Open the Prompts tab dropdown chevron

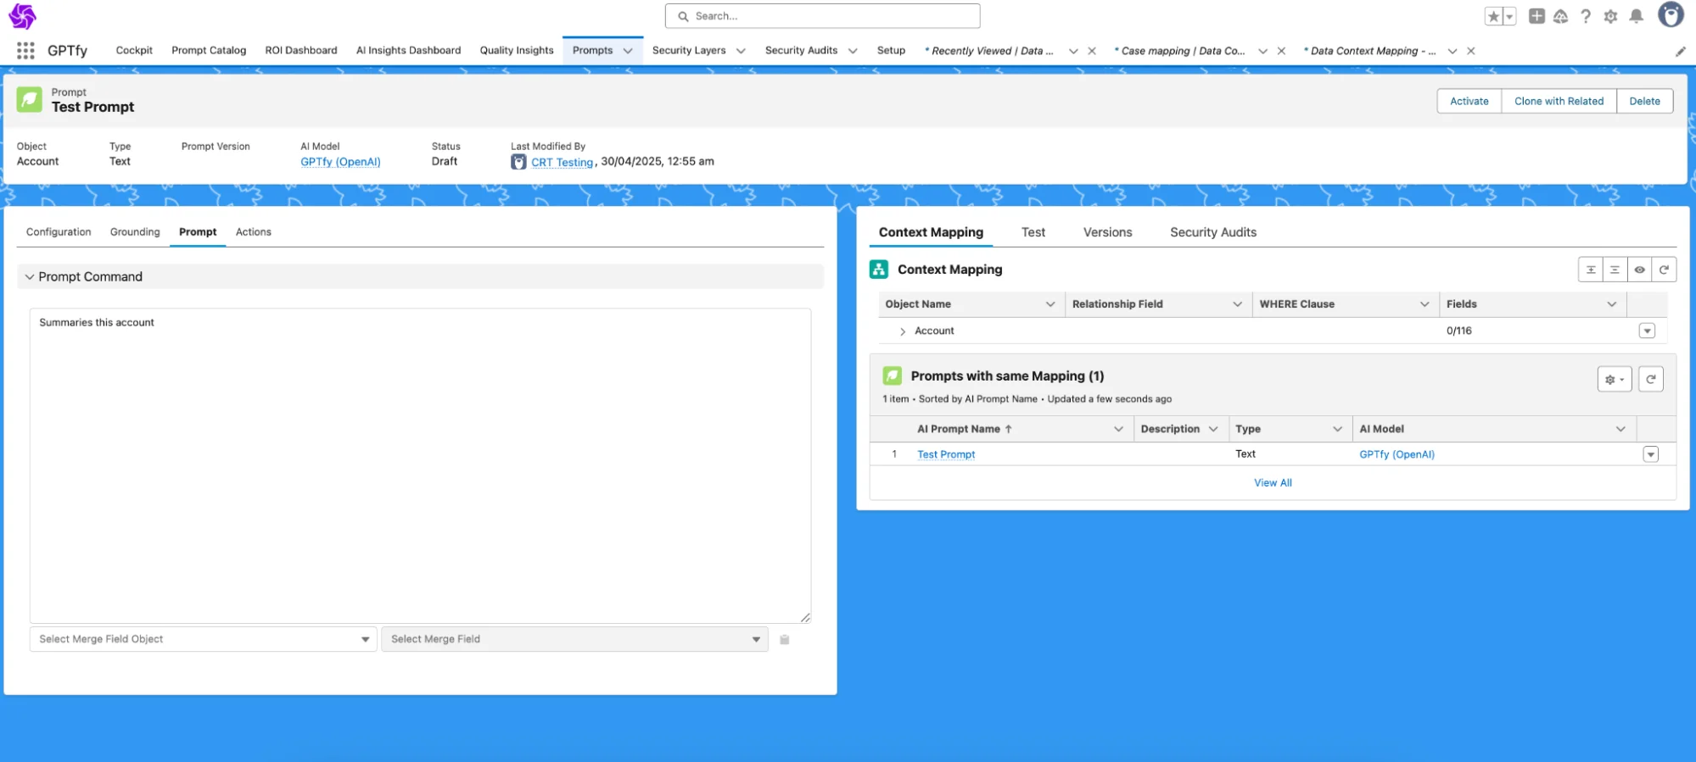pyautogui.click(x=628, y=51)
